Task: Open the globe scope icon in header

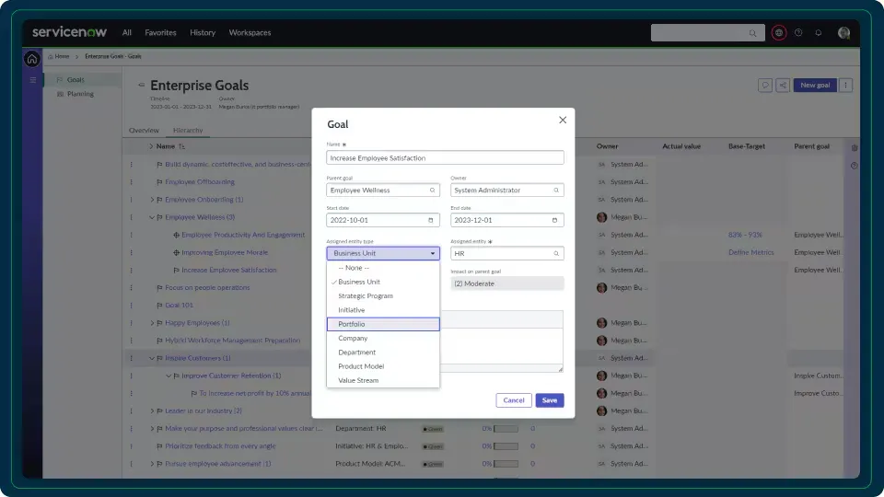Action: pyautogui.click(x=779, y=33)
